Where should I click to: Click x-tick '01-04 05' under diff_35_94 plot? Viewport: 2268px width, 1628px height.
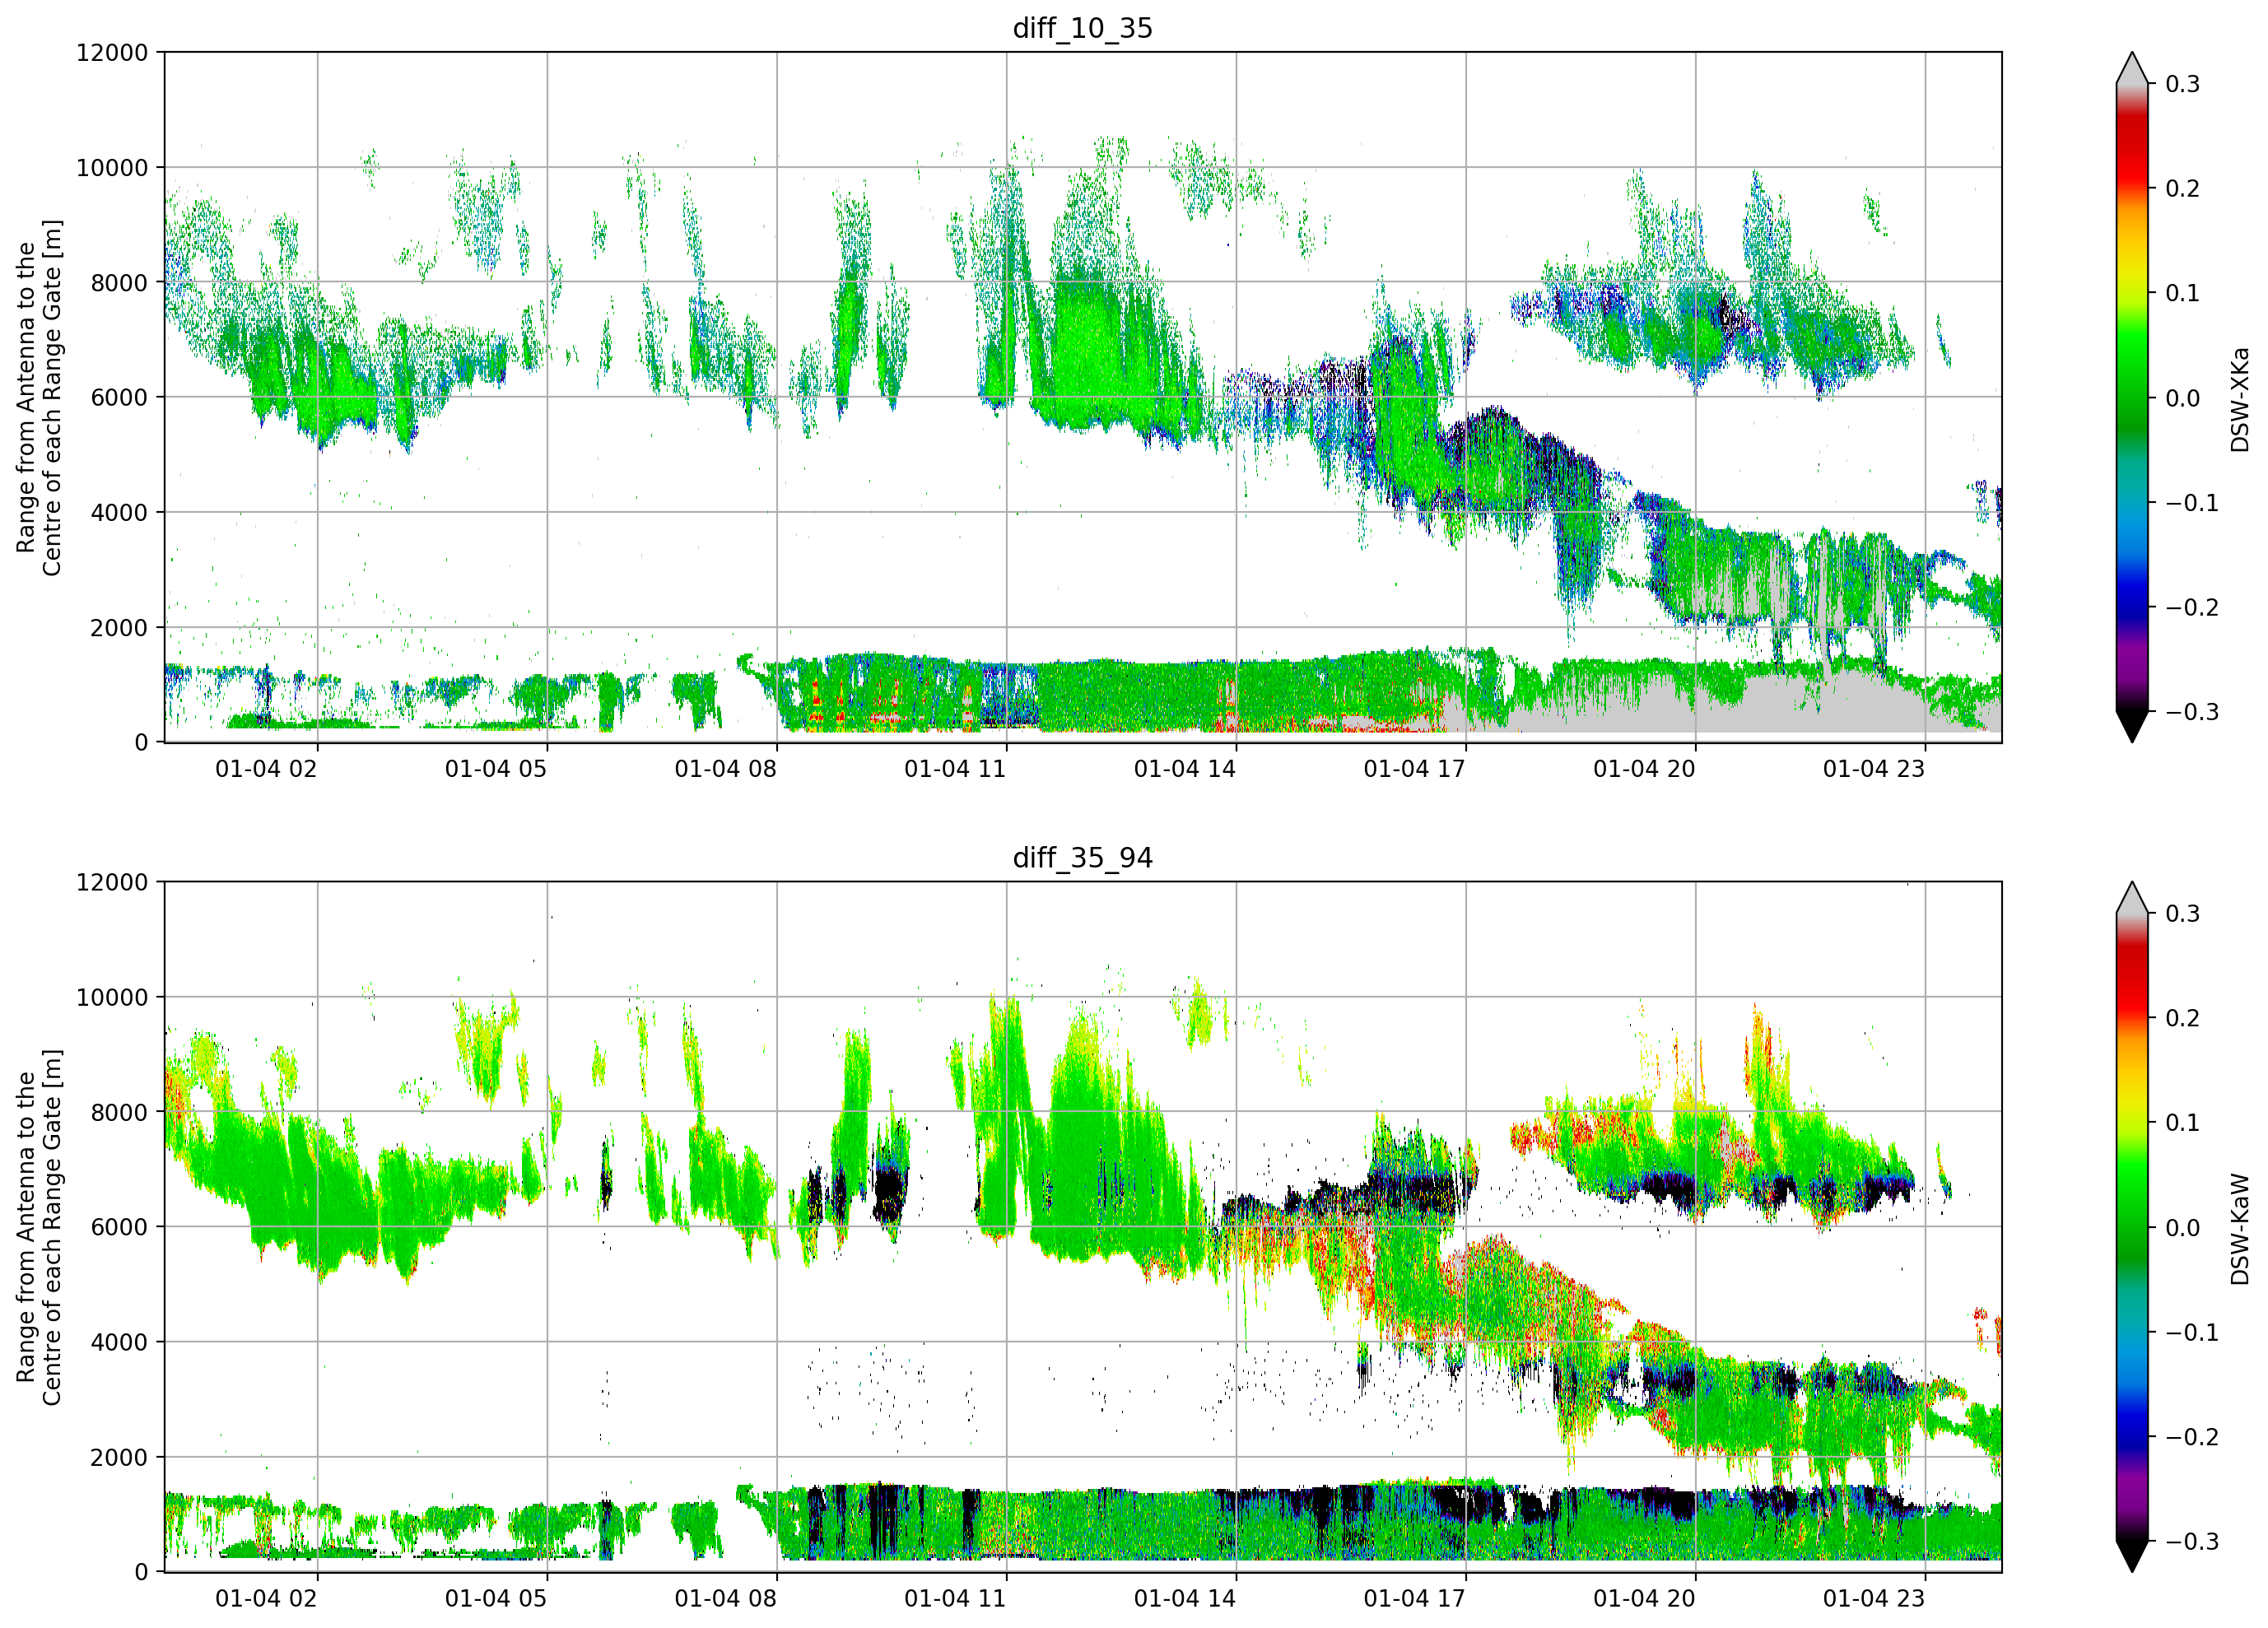496,1598
